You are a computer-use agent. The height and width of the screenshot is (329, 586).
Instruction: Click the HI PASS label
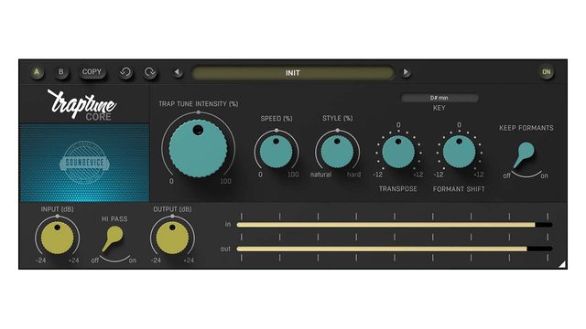114,219
